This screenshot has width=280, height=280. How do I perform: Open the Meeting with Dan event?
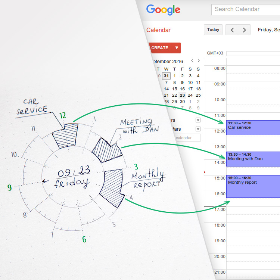click(253, 159)
